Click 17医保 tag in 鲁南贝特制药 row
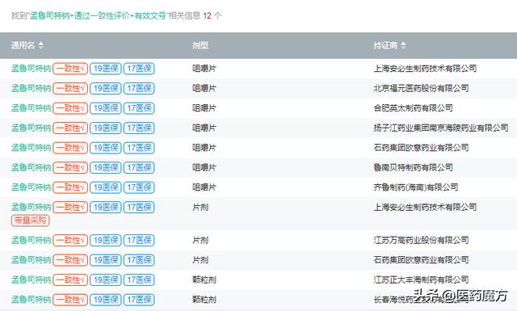Image resolution: width=517 pixels, height=311 pixels. click(x=139, y=167)
